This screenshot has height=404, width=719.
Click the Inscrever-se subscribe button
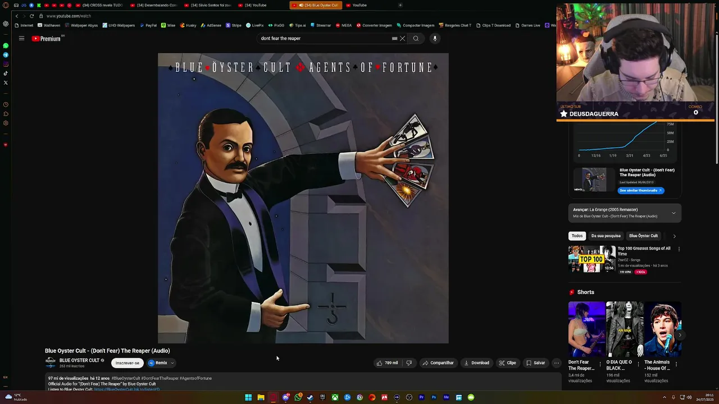click(128, 363)
